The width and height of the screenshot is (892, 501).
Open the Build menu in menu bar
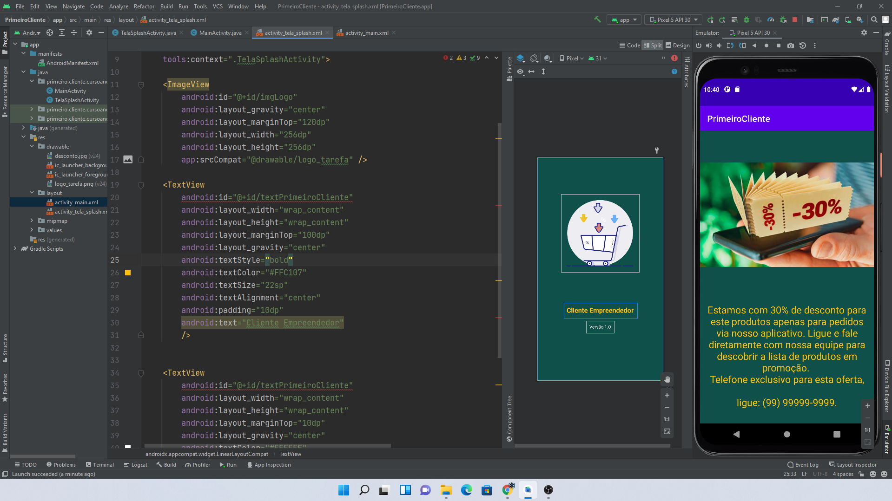tap(166, 7)
